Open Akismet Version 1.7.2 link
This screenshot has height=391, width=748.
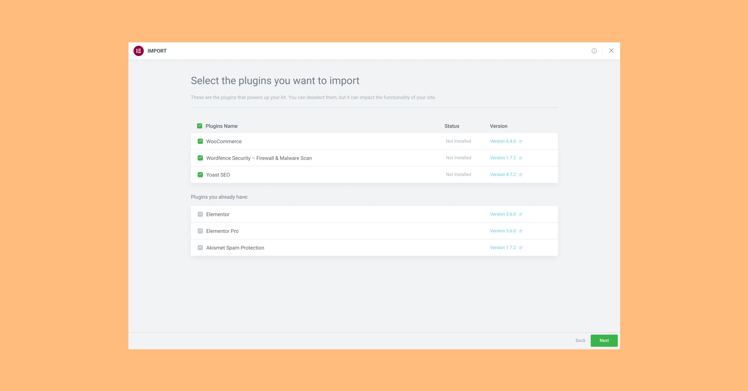pyautogui.click(x=503, y=247)
